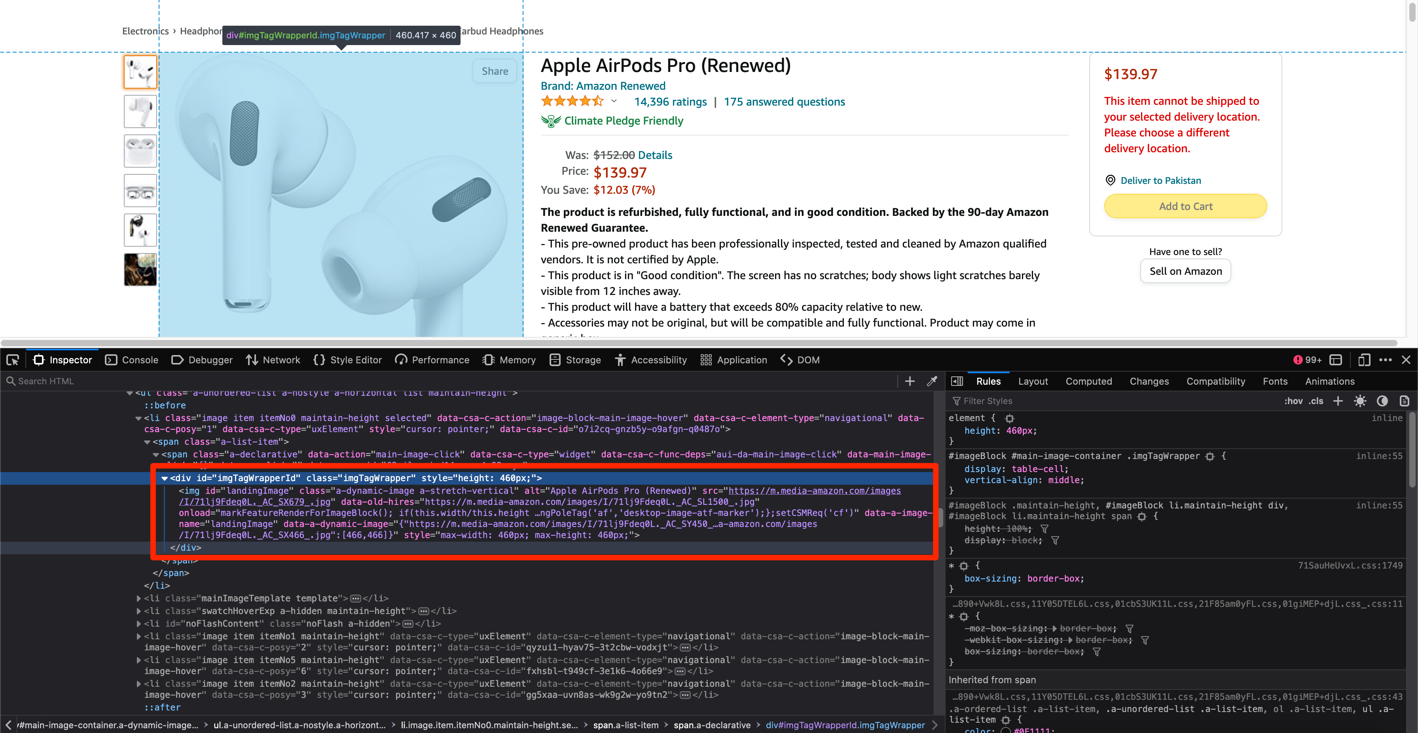Image resolution: width=1418 pixels, height=733 pixels.
Task: Click the star rating icons
Action: point(573,101)
